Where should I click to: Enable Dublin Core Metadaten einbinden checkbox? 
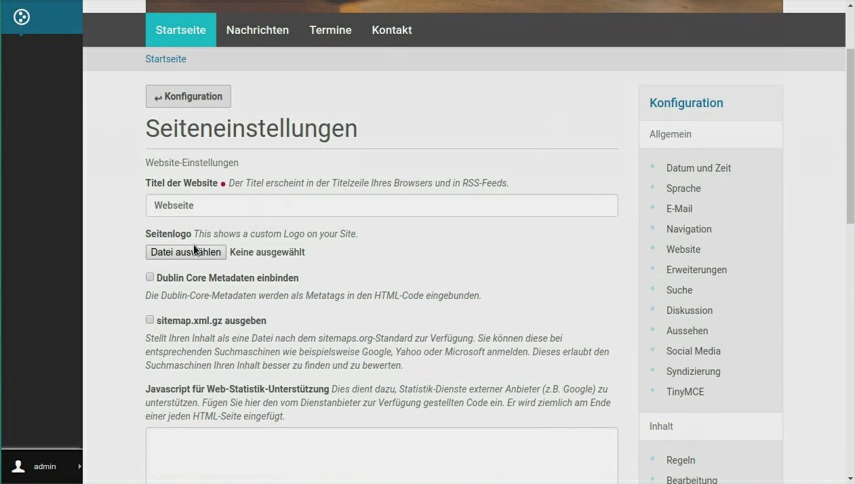click(150, 277)
